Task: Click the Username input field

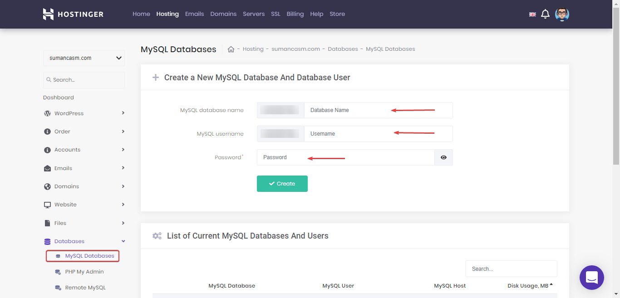Action: click(379, 134)
